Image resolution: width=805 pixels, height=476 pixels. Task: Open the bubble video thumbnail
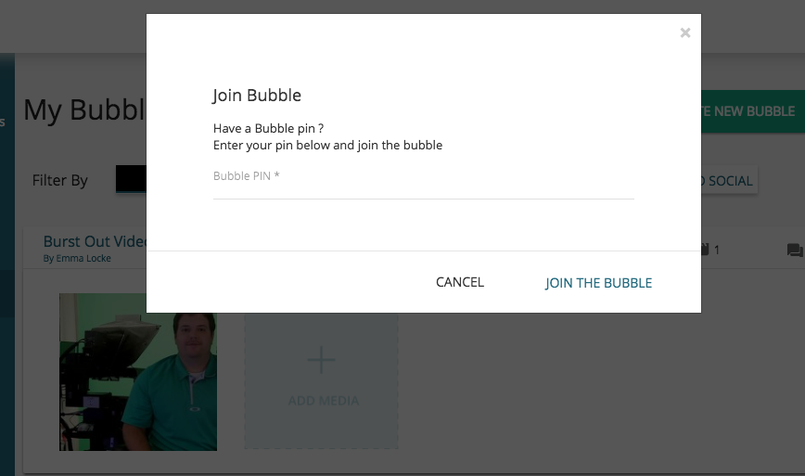pos(137,371)
